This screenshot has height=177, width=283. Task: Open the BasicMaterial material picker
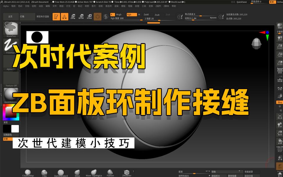coord(11,95)
